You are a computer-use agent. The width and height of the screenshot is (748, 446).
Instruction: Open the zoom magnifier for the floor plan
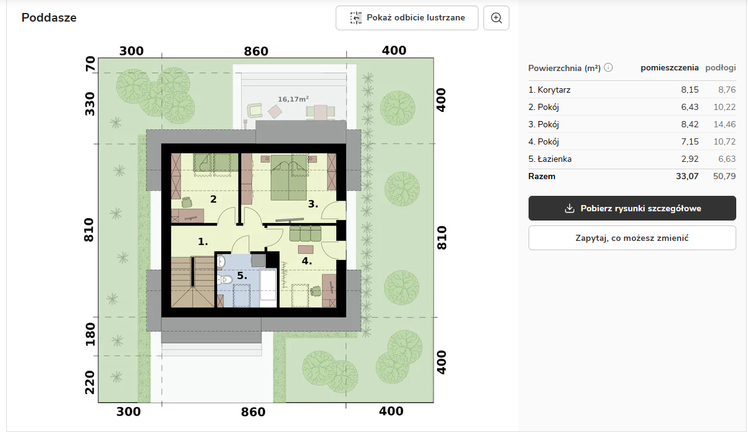pos(496,18)
